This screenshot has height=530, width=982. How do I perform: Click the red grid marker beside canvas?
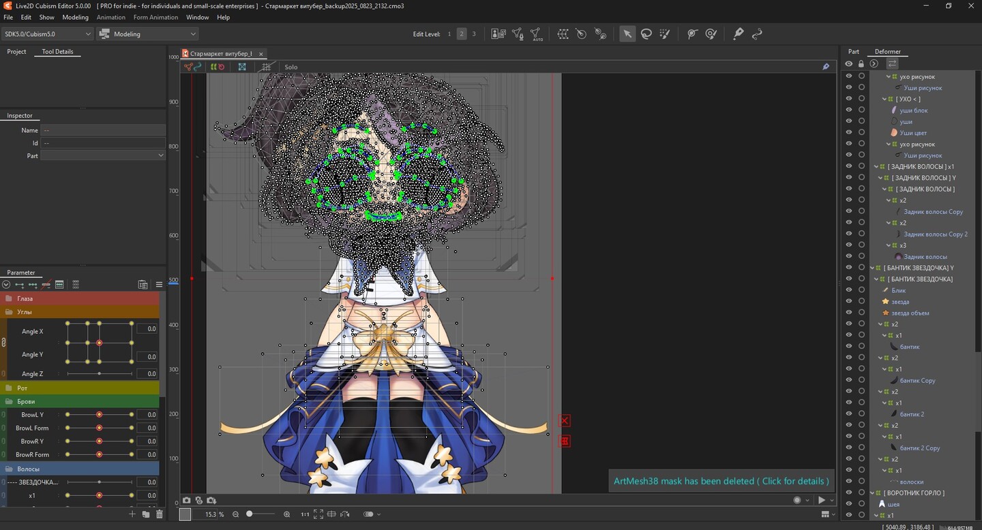565,441
